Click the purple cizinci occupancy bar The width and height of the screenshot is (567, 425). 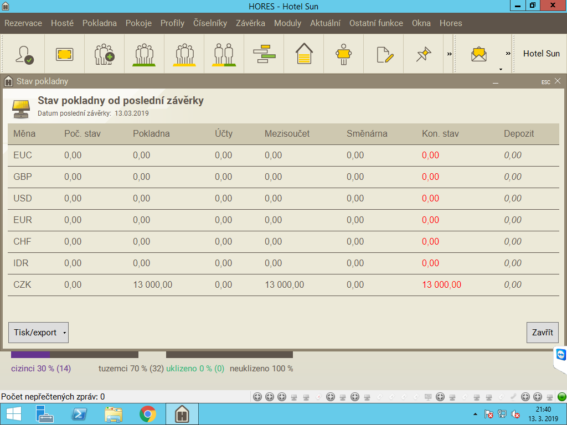click(30, 355)
